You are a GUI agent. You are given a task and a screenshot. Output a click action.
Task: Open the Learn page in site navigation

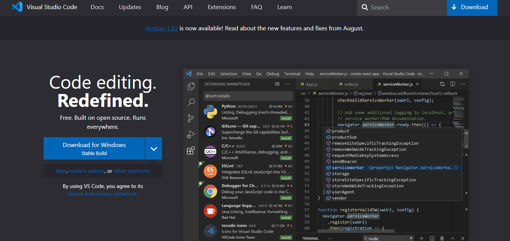point(285,7)
